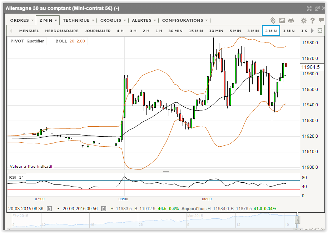Click the speech bubble feedback icon
The image size is (328, 233).
coord(321,20)
